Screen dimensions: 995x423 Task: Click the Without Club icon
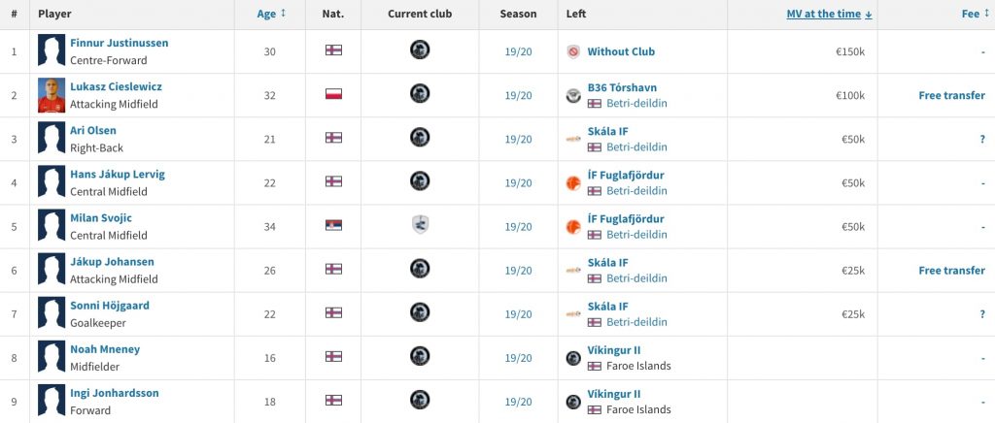573,52
